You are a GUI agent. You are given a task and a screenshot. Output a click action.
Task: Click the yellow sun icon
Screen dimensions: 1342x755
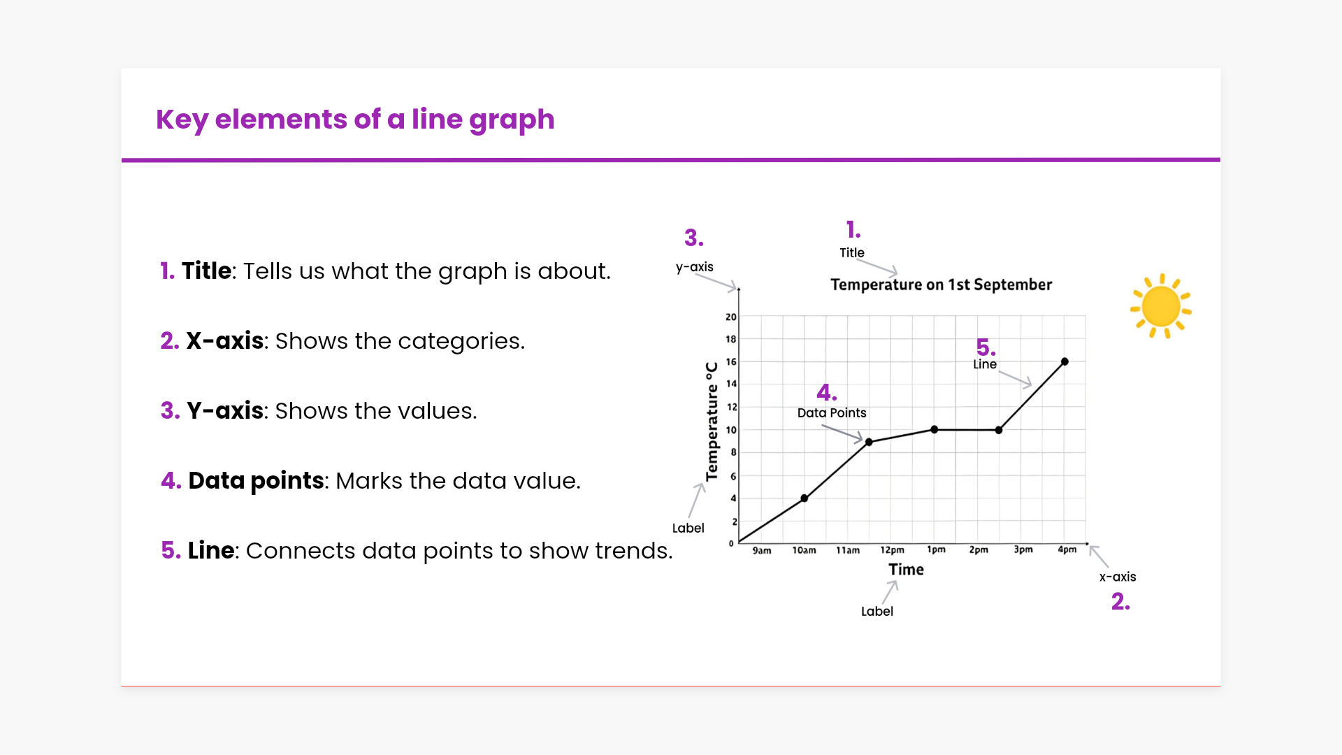pyautogui.click(x=1161, y=306)
